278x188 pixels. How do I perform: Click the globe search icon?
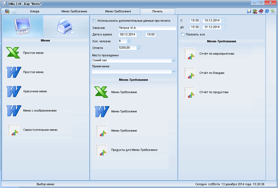(x=273, y=12)
